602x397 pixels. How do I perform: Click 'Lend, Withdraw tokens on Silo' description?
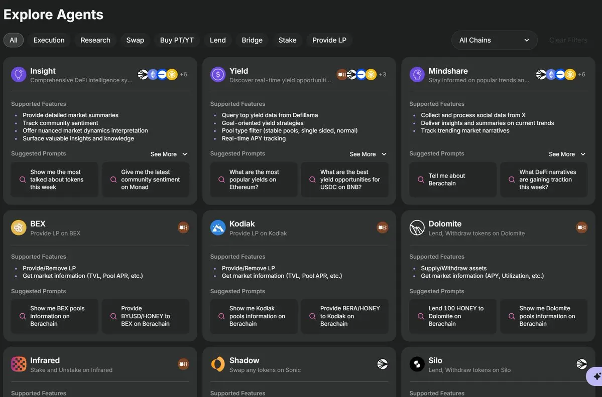click(469, 370)
